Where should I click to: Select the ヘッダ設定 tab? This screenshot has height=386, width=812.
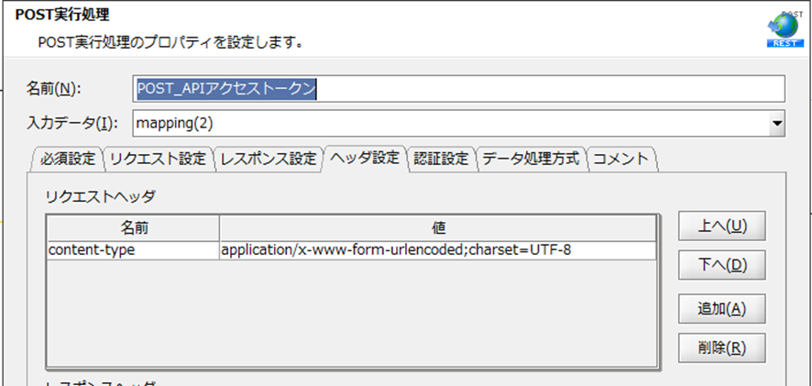point(365,158)
